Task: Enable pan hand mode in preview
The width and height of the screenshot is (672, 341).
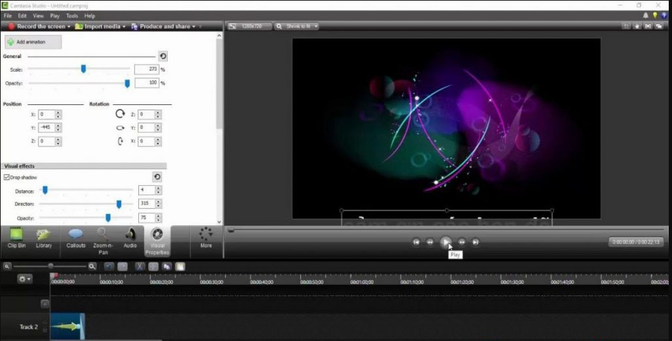Action: (637, 26)
